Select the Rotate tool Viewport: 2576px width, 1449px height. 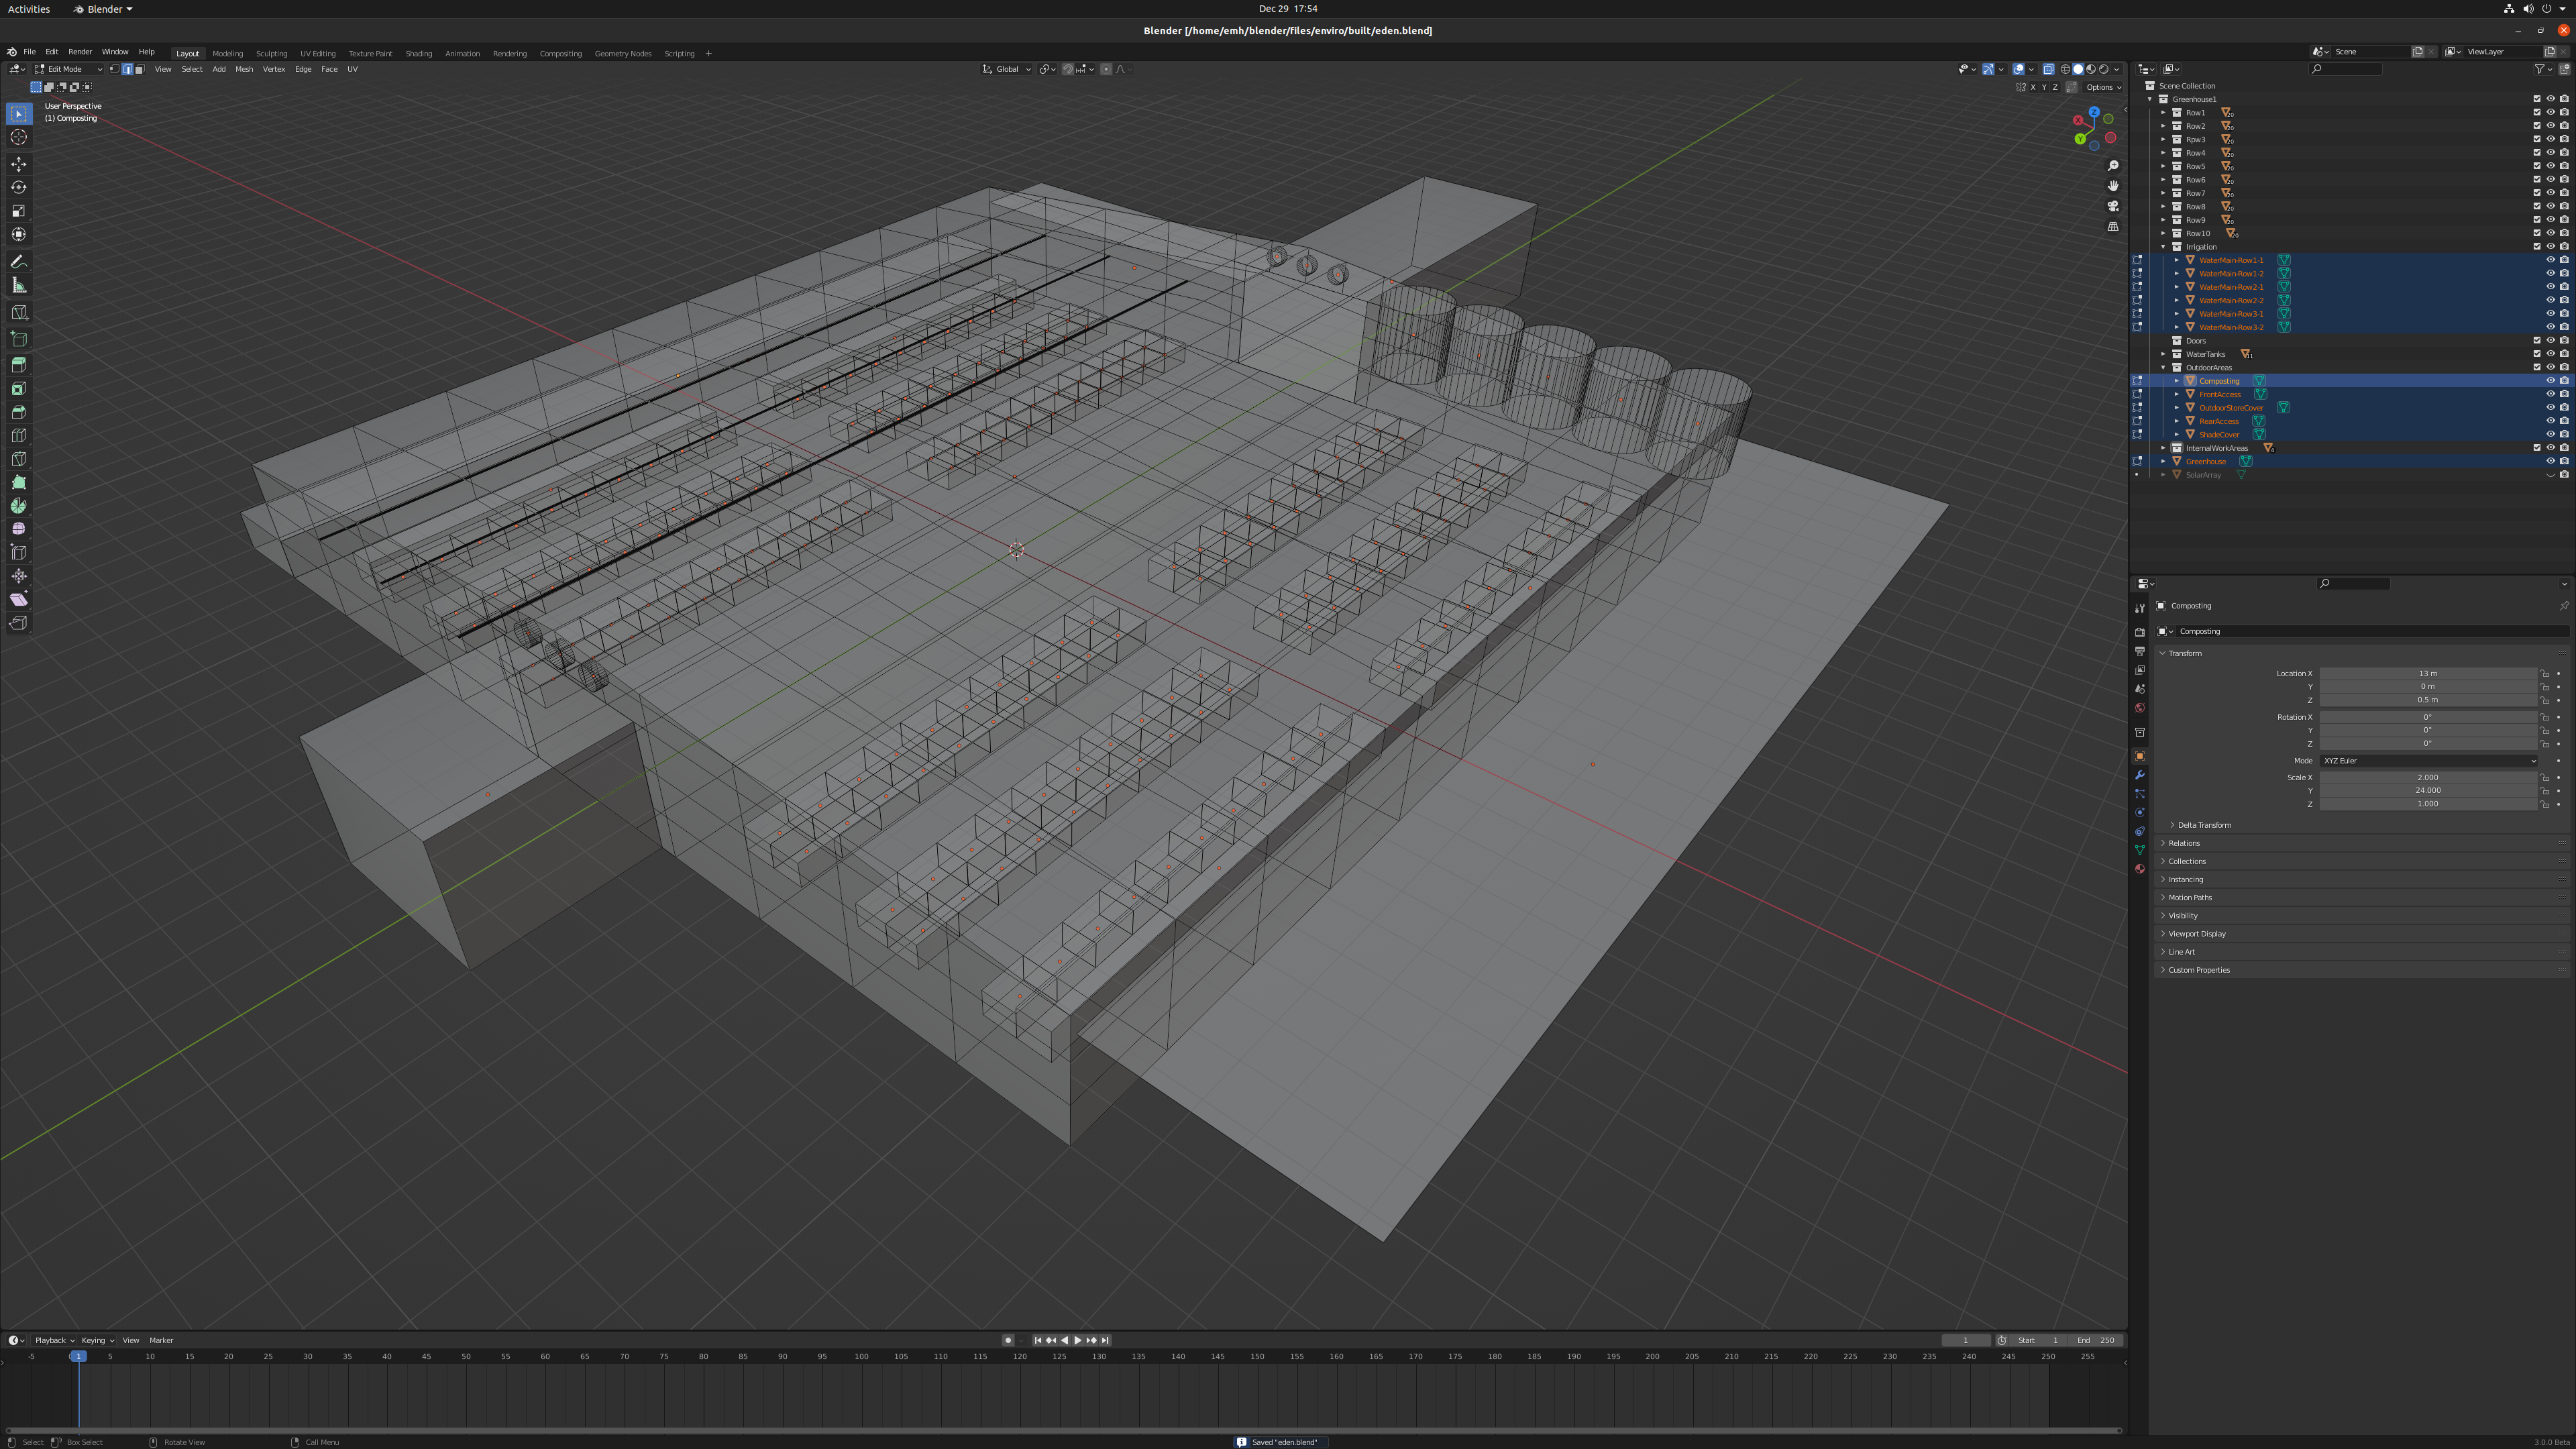[x=19, y=187]
